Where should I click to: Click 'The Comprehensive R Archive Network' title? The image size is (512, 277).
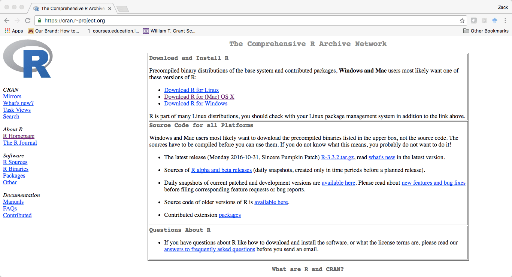(308, 44)
